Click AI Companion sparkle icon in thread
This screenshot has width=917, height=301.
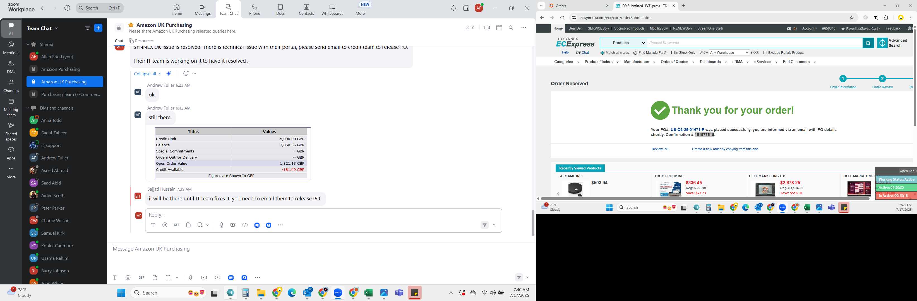click(169, 73)
